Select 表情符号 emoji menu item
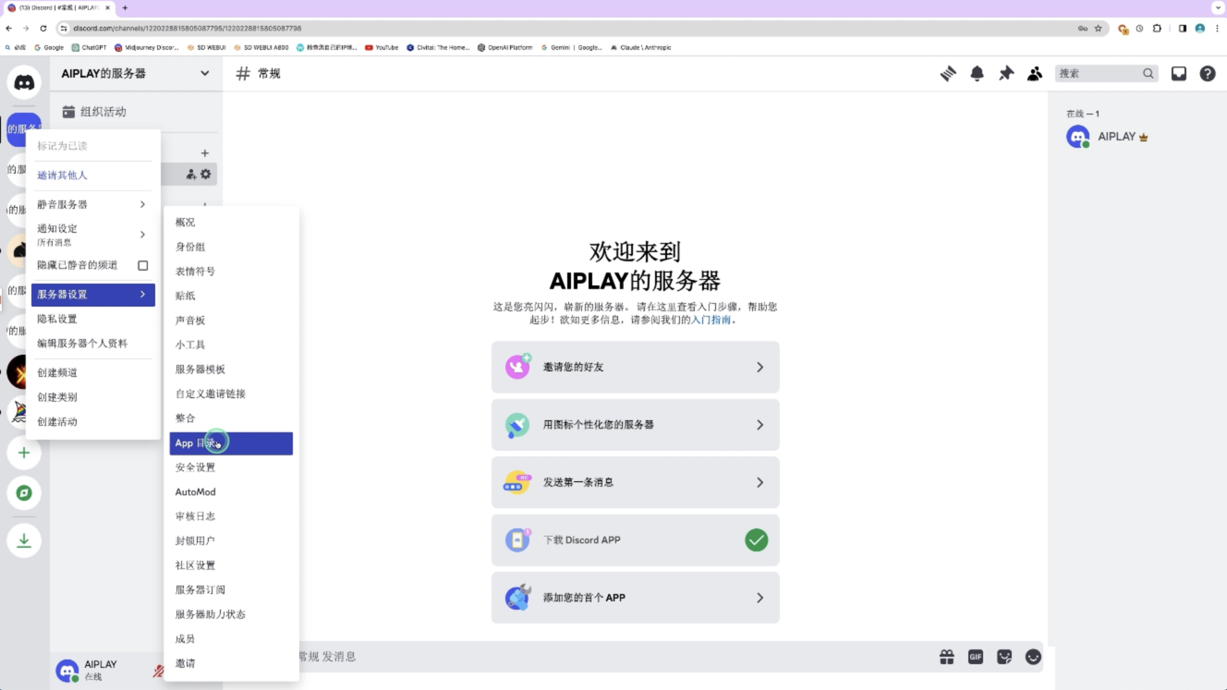The image size is (1227, 690). coord(231,272)
